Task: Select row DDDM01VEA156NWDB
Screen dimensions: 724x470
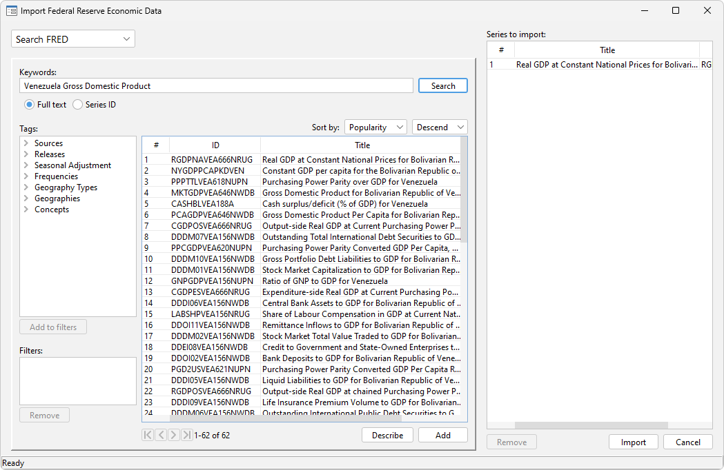Action: tap(302, 270)
